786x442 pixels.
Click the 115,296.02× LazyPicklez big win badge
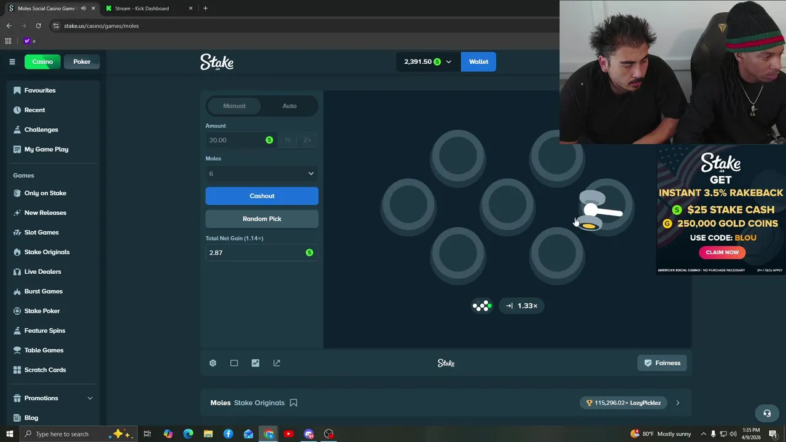pos(623,403)
